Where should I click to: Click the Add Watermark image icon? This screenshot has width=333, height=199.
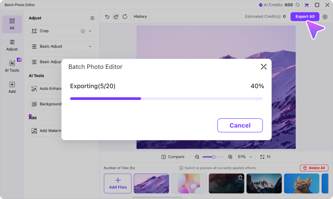pos(34,131)
